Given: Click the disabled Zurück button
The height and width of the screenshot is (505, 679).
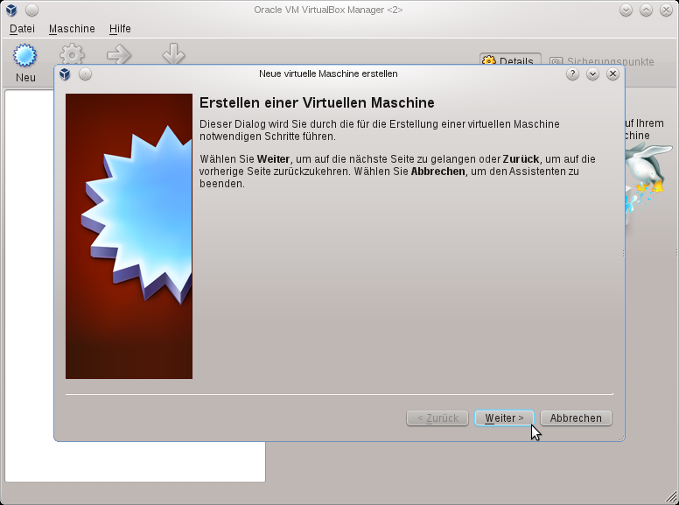Looking at the screenshot, I should coord(437,418).
